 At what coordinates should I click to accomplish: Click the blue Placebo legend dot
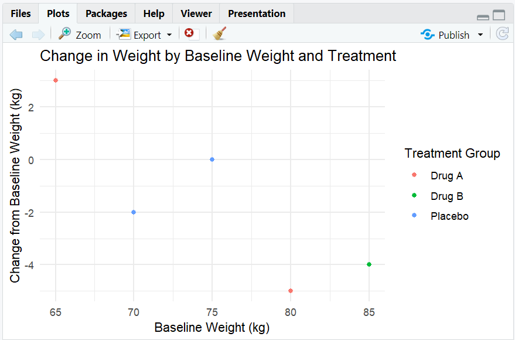coord(414,215)
